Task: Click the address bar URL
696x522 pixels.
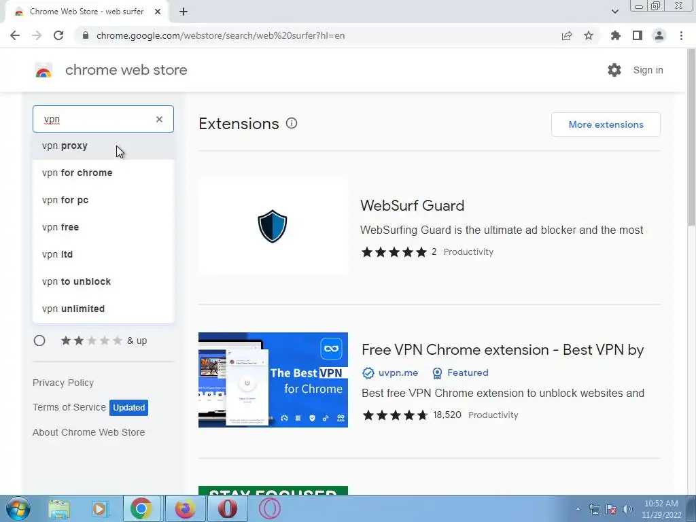Action: click(x=221, y=35)
